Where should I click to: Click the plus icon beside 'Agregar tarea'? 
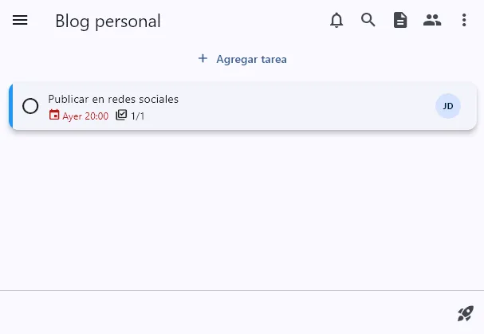[x=203, y=59]
